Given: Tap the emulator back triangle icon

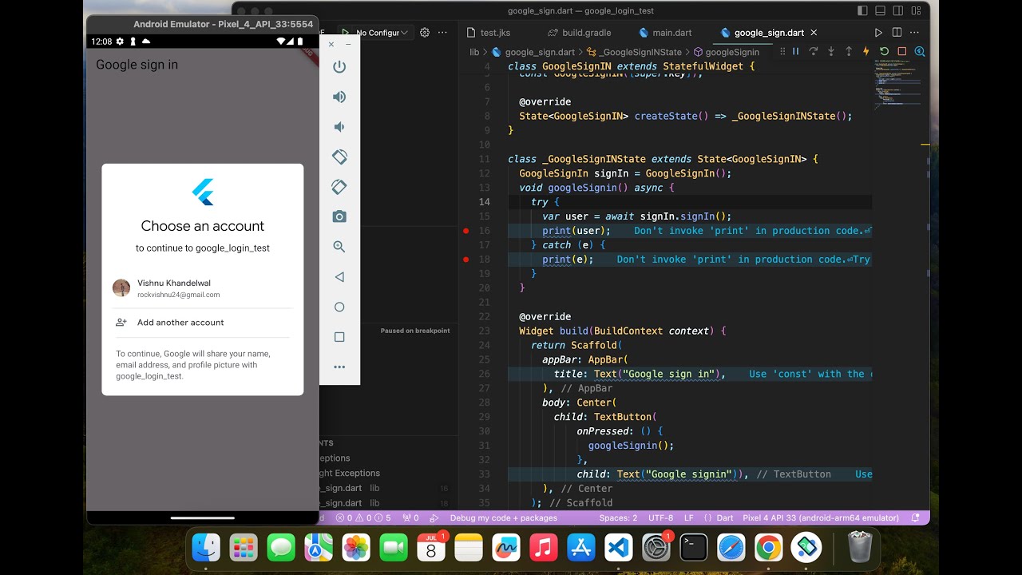Looking at the screenshot, I should [x=339, y=277].
